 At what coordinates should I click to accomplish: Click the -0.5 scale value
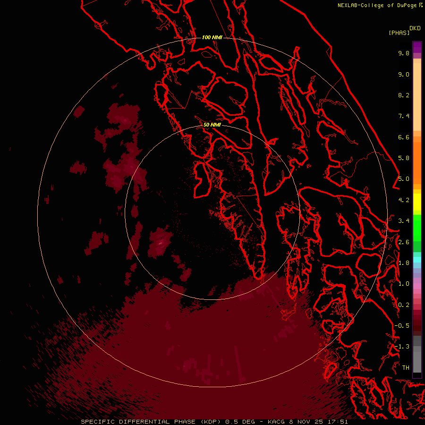coord(402,326)
